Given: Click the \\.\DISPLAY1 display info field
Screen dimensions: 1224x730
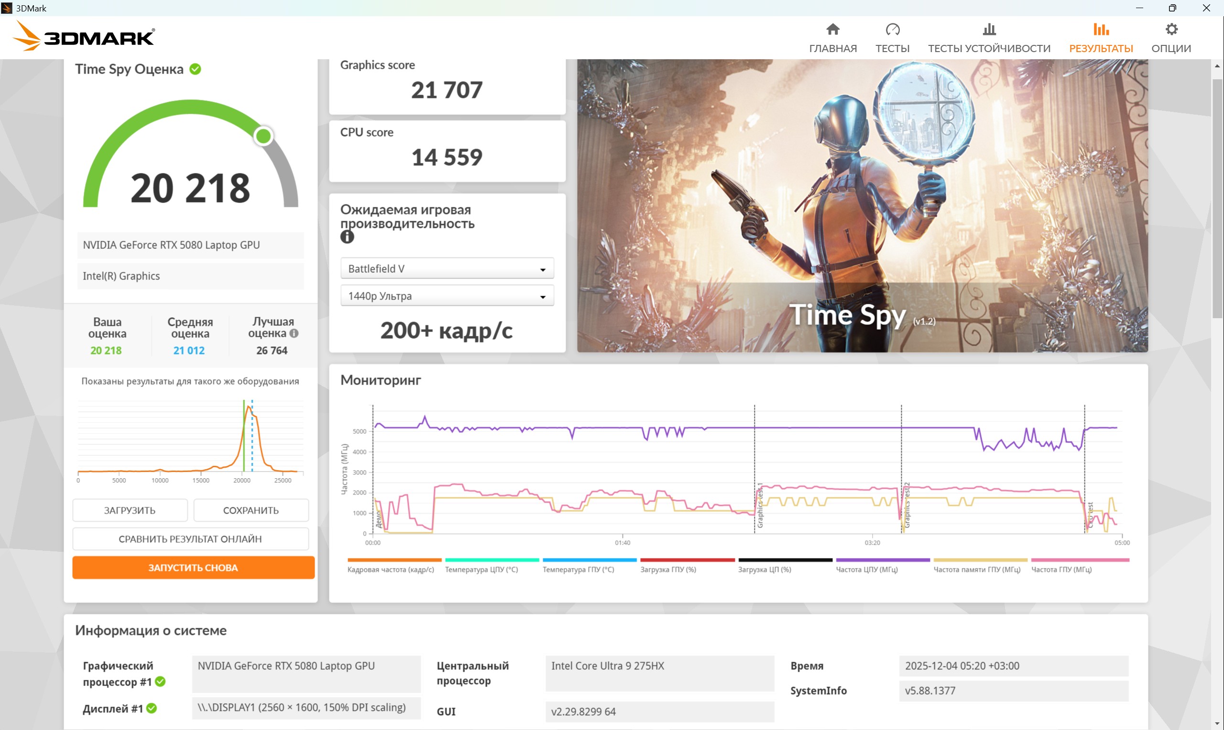Looking at the screenshot, I should 306,708.
